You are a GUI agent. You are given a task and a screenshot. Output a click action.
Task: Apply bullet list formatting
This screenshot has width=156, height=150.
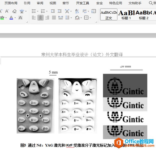[34, 11]
